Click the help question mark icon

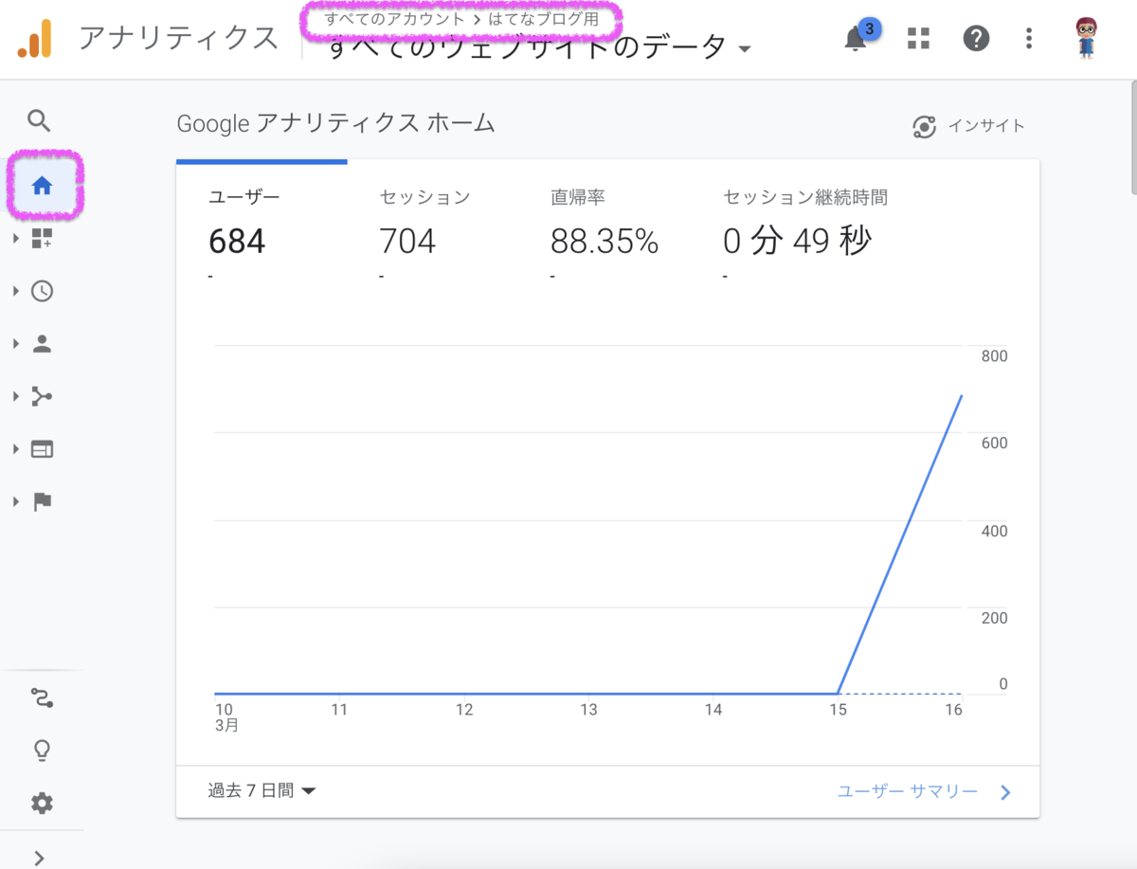pos(976,38)
